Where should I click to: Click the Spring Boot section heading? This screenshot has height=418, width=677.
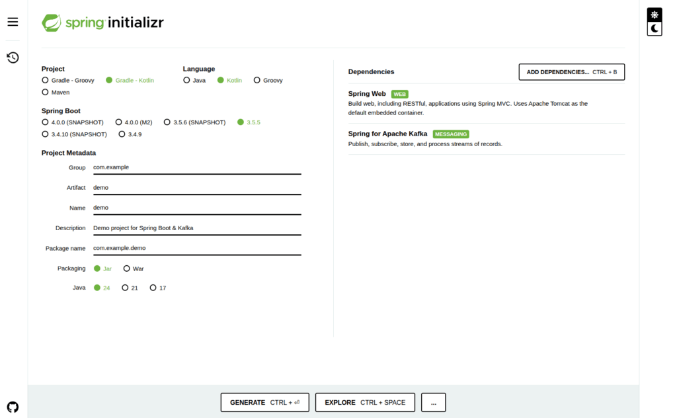(61, 111)
